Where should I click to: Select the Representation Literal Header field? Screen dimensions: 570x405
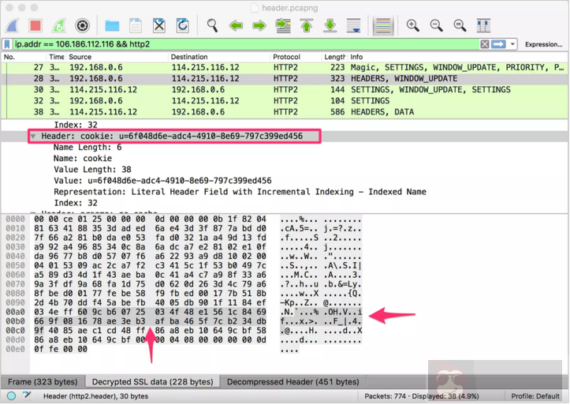tap(240, 192)
